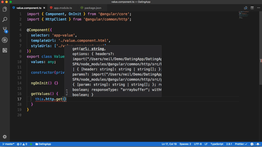Open the editor More Actions menu
The width and height of the screenshot is (262, 147).
(x=259, y=8)
